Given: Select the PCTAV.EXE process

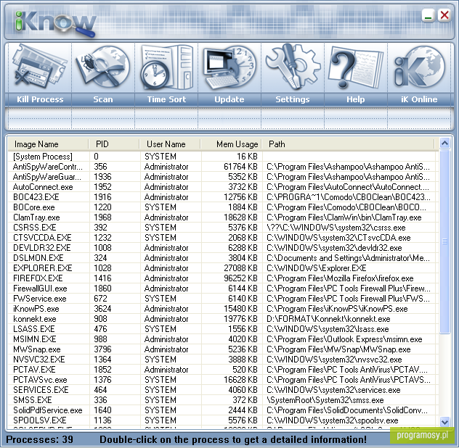Looking at the screenshot, I should pos(223,370).
